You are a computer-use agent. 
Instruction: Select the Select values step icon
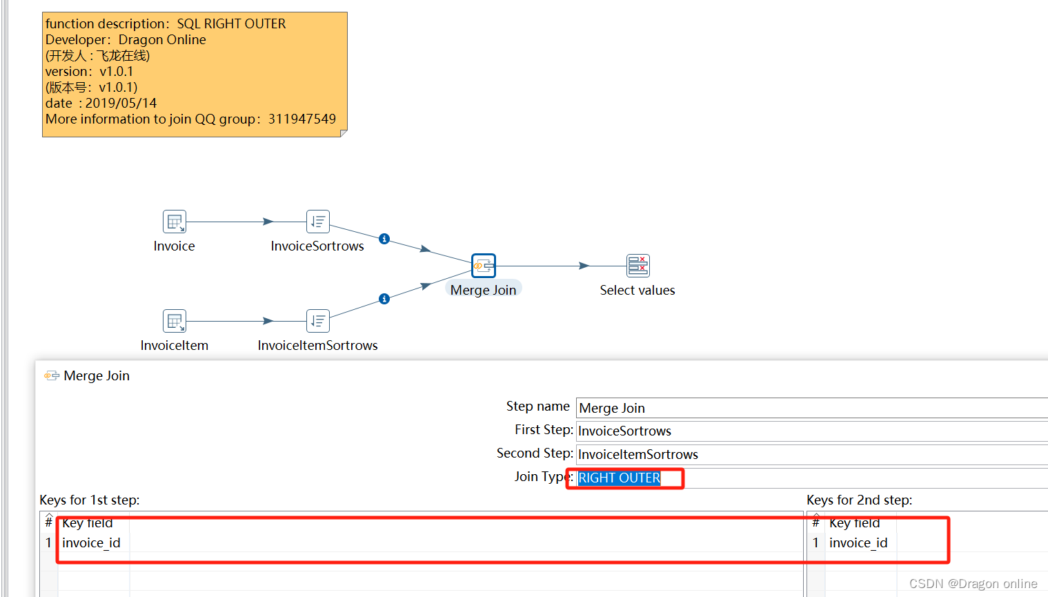click(x=638, y=266)
